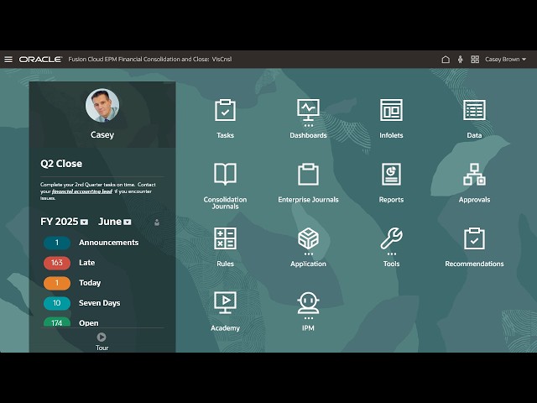Viewport: 537px width, 403px height.
Task: Expand the dots under the Application icon
Action: [x=308, y=254]
